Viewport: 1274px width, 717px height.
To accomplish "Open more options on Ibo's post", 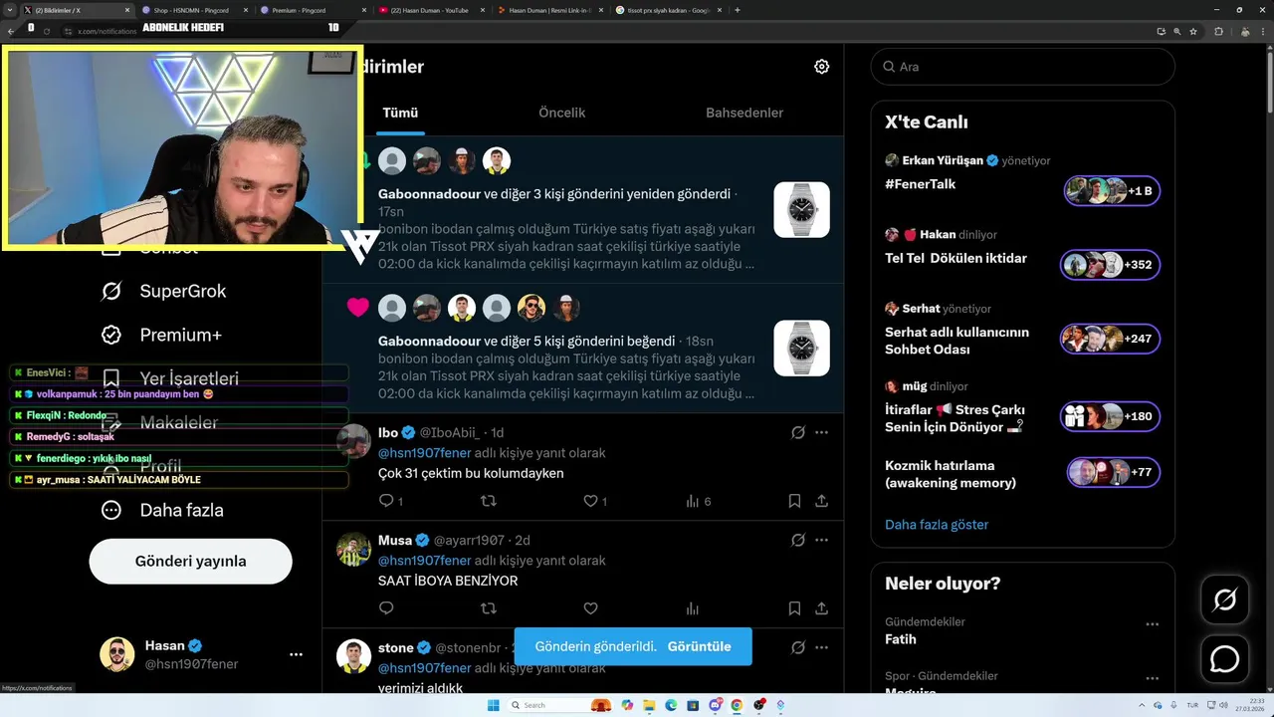I will pos(822,432).
